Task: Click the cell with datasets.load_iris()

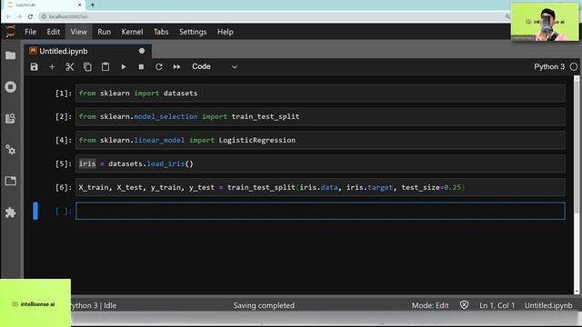Action: 320,163
